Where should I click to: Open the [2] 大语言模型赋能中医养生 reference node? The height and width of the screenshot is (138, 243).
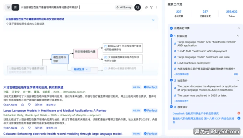click(123, 59)
